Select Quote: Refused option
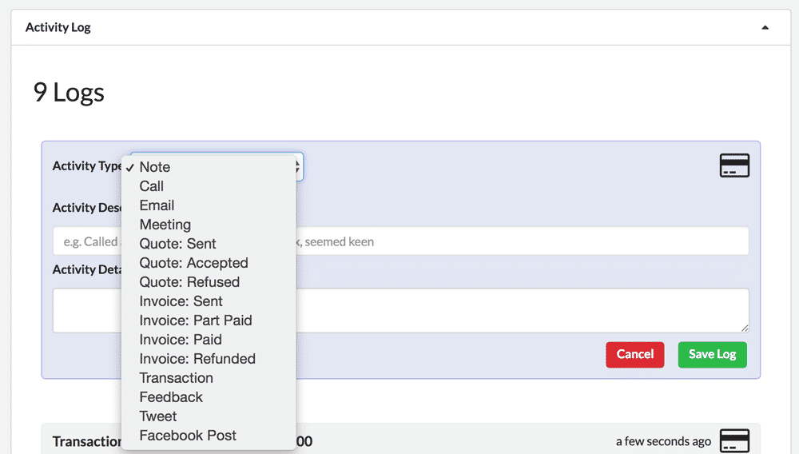The image size is (799, 454). click(x=209, y=282)
